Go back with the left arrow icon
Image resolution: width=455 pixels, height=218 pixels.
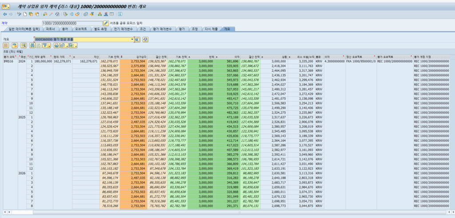pyautogui.click(x=5, y=14)
